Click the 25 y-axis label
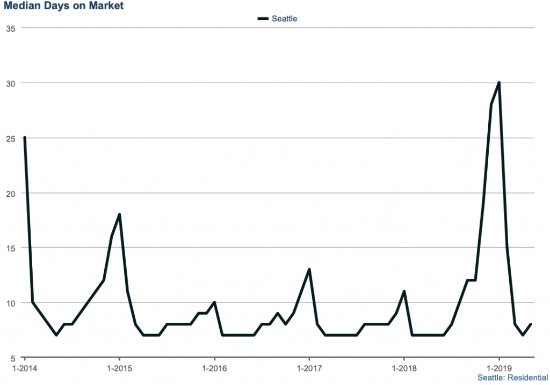Screen dimensions: 550x385 coord(10,138)
